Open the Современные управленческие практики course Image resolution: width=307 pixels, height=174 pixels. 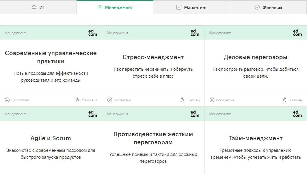pyautogui.click(x=51, y=57)
